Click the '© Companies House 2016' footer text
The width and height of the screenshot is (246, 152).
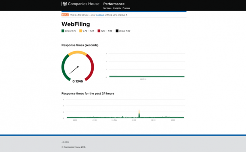coord(73,147)
